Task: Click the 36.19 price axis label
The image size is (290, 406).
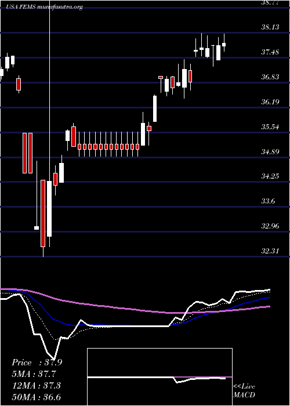Action: [x=270, y=101]
